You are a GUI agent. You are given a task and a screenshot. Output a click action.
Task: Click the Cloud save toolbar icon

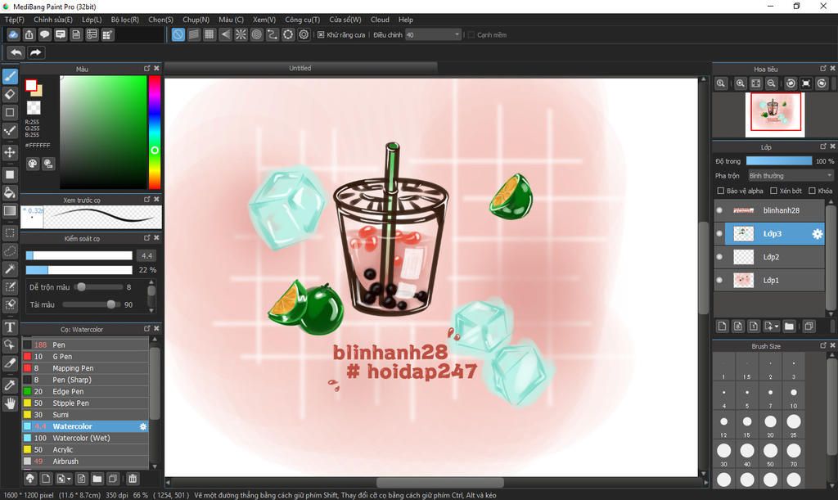13,34
